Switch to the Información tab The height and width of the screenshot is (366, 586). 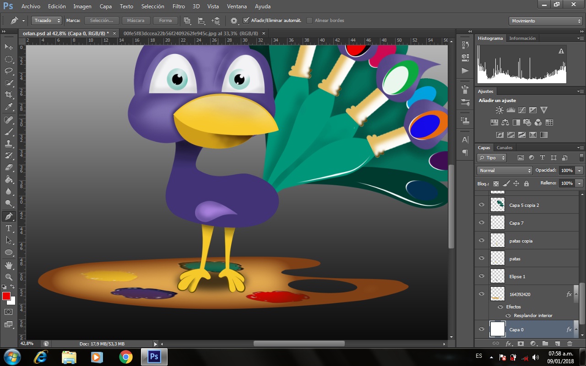522,38
